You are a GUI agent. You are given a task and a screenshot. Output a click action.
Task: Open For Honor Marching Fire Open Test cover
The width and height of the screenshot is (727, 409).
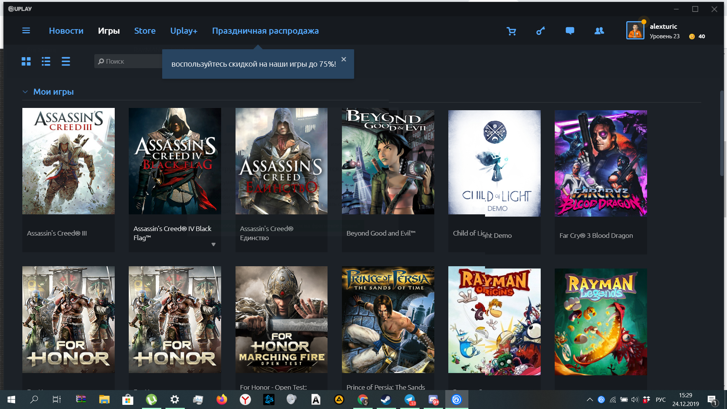(281, 319)
